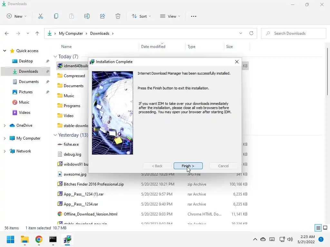Click the Type column header
This screenshot has height=247, width=330.
click(191, 46)
